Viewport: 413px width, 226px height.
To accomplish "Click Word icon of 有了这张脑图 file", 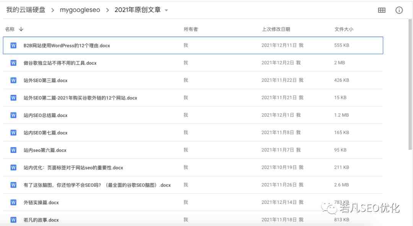I will [13, 185].
